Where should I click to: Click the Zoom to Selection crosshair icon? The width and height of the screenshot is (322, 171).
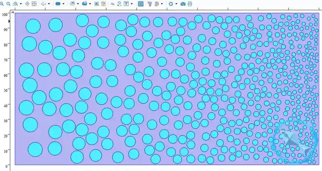click(27, 4)
